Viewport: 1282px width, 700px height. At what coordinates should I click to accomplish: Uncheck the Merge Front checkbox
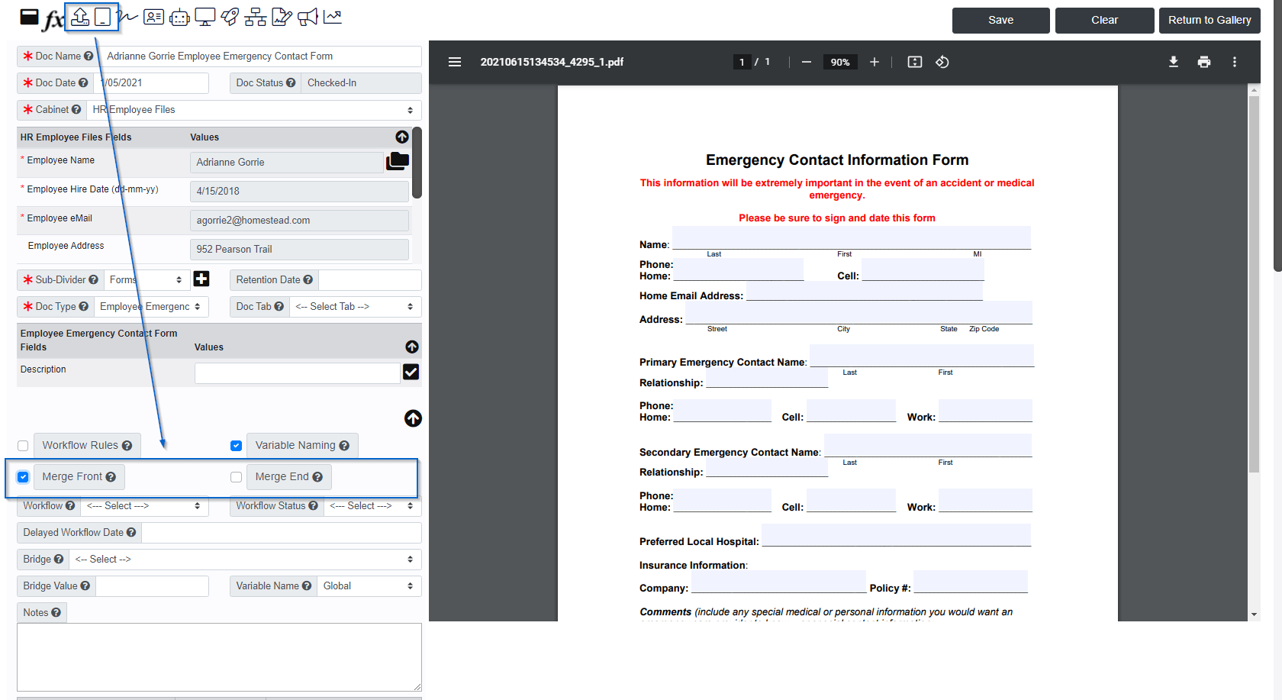23,477
